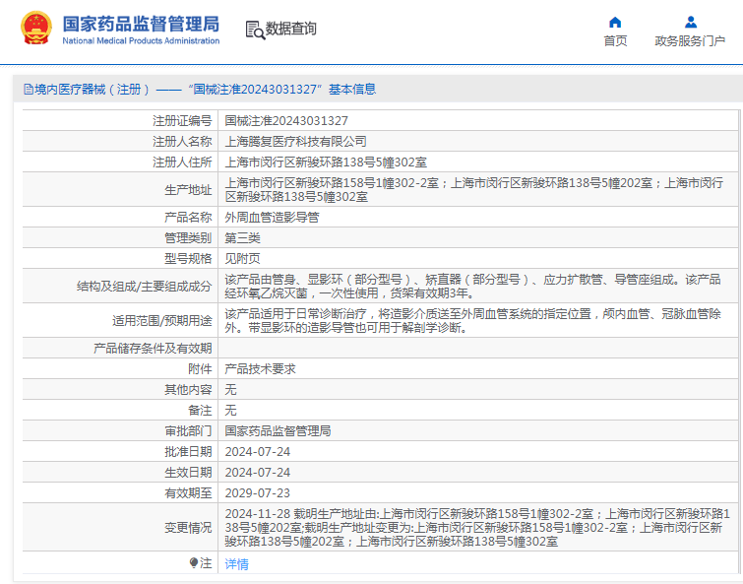Select the 产品技术要求 attachment value
The image size is (743, 584).
[260, 368]
